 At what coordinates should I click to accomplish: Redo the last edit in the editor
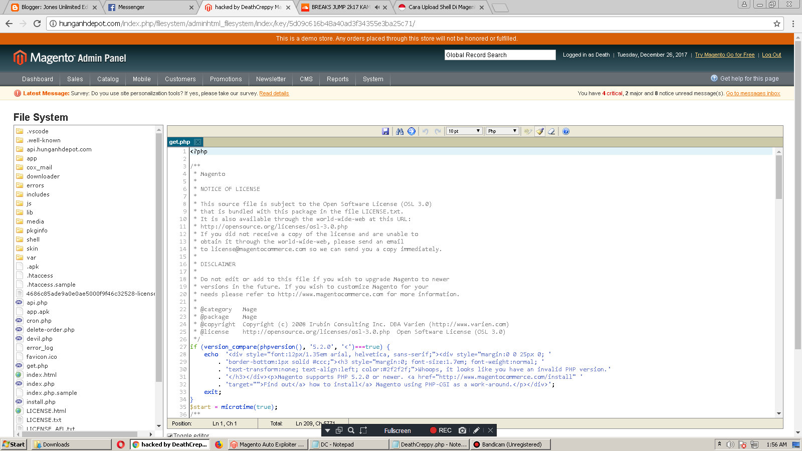click(437, 131)
